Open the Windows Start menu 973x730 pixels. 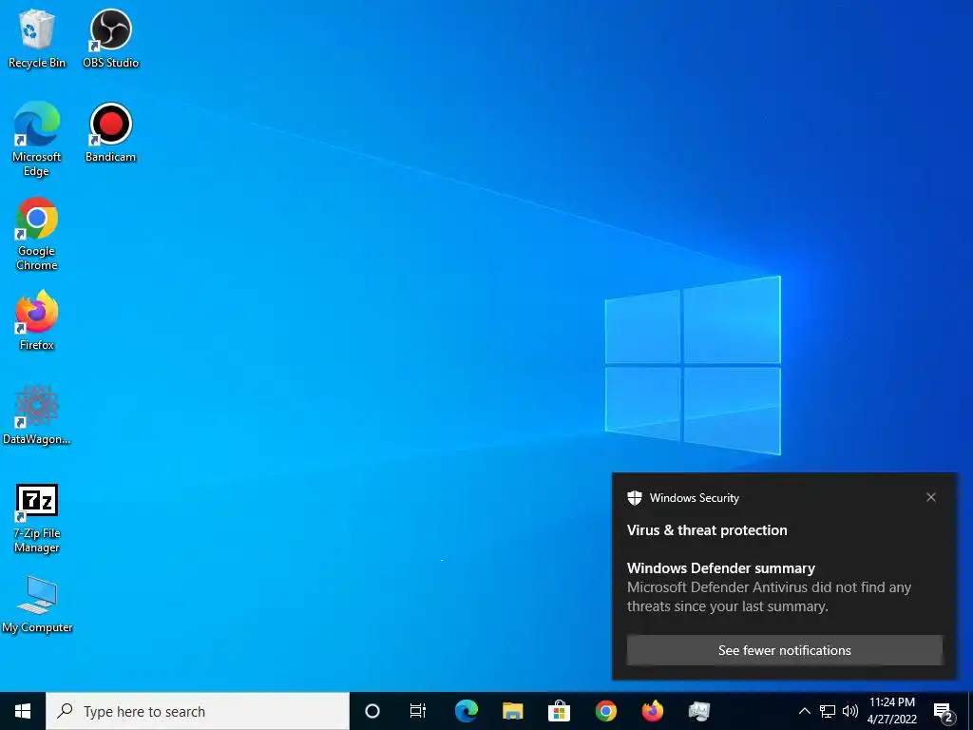coord(23,711)
